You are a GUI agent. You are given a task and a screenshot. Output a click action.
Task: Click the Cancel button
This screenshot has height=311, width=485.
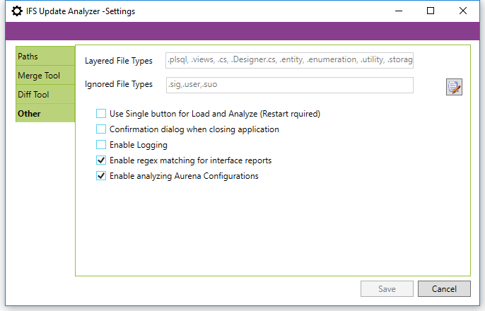pyautogui.click(x=444, y=289)
